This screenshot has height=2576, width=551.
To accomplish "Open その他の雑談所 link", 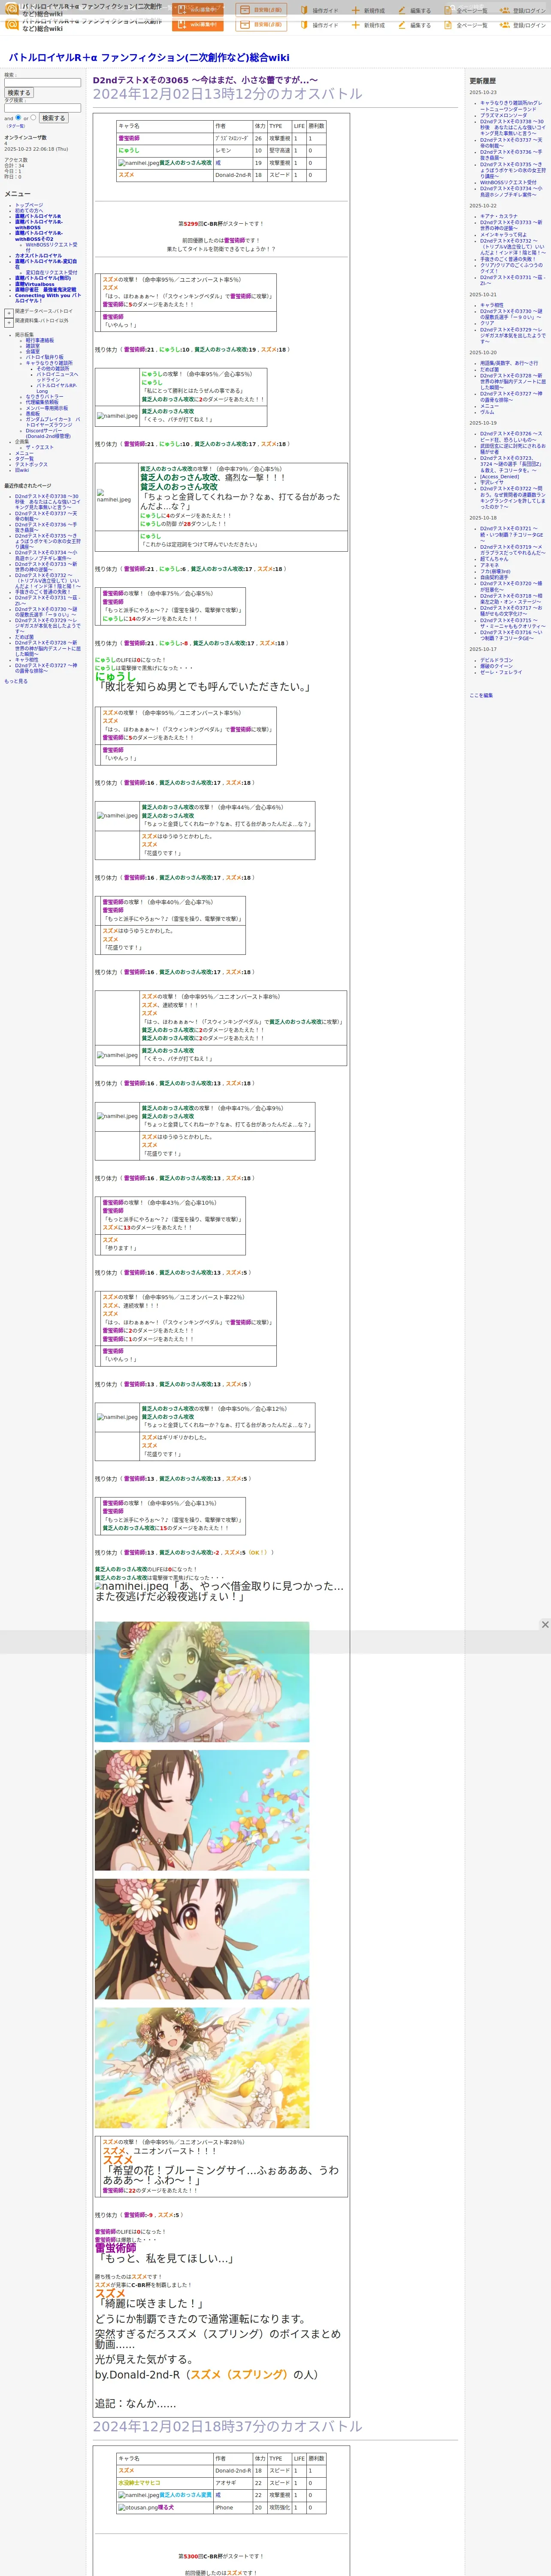I will point(53,369).
